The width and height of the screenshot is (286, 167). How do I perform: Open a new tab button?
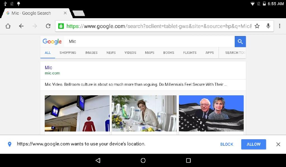[x=78, y=13]
